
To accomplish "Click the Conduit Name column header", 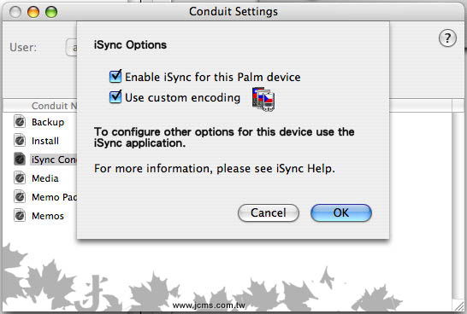I will tap(54, 106).
